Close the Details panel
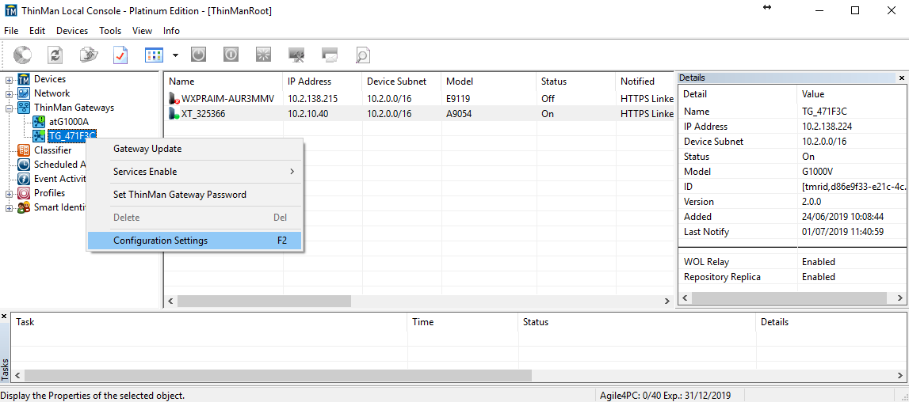This screenshot has height=402, width=909. [901, 78]
